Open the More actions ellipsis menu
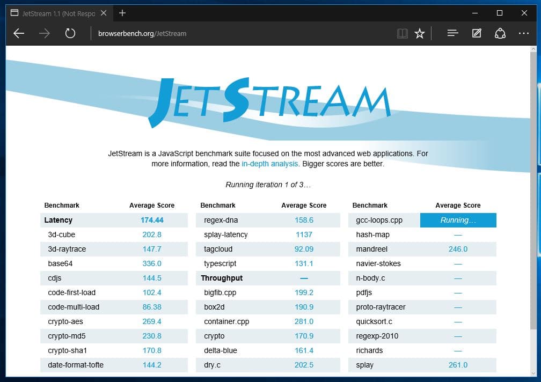 [524, 33]
